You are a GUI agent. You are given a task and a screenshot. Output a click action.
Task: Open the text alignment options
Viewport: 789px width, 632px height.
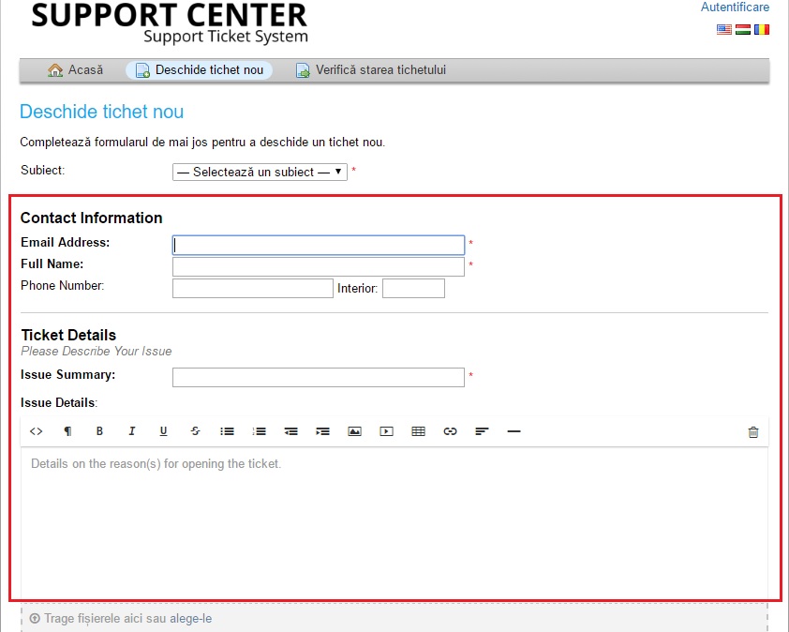tap(482, 431)
